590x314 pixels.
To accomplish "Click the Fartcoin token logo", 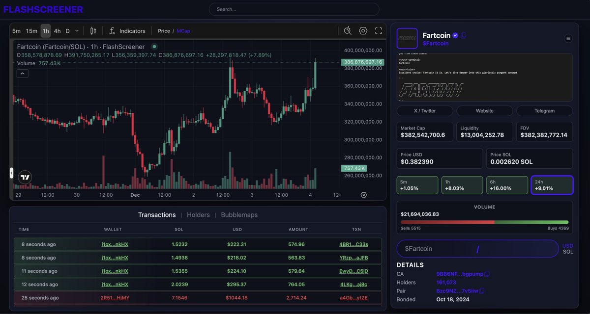I will click(x=407, y=38).
